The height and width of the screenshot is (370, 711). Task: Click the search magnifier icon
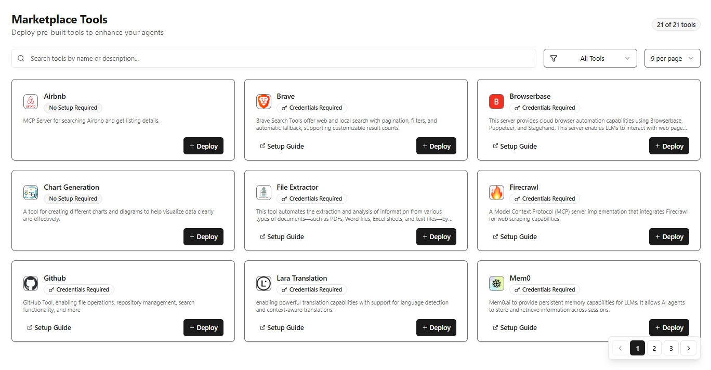point(20,58)
